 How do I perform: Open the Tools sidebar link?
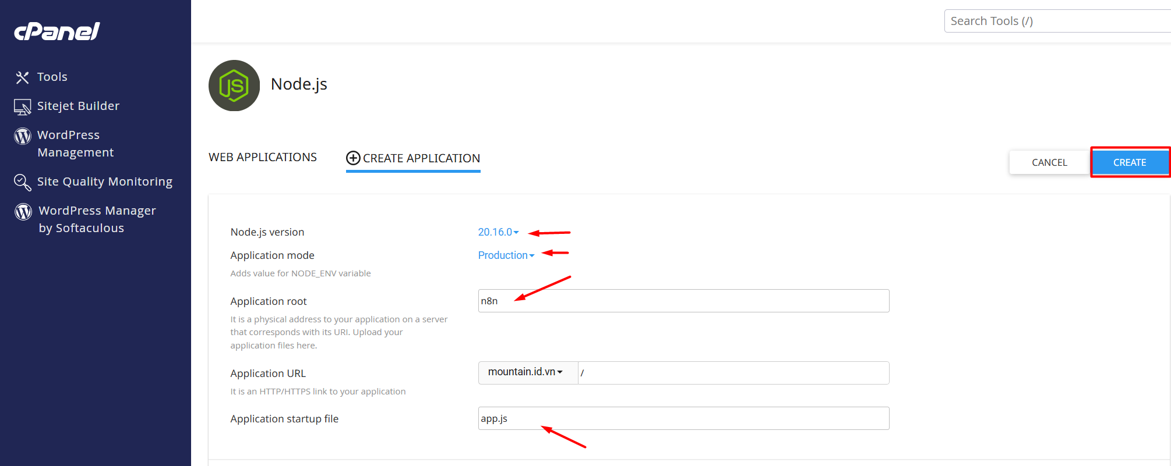[52, 77]
